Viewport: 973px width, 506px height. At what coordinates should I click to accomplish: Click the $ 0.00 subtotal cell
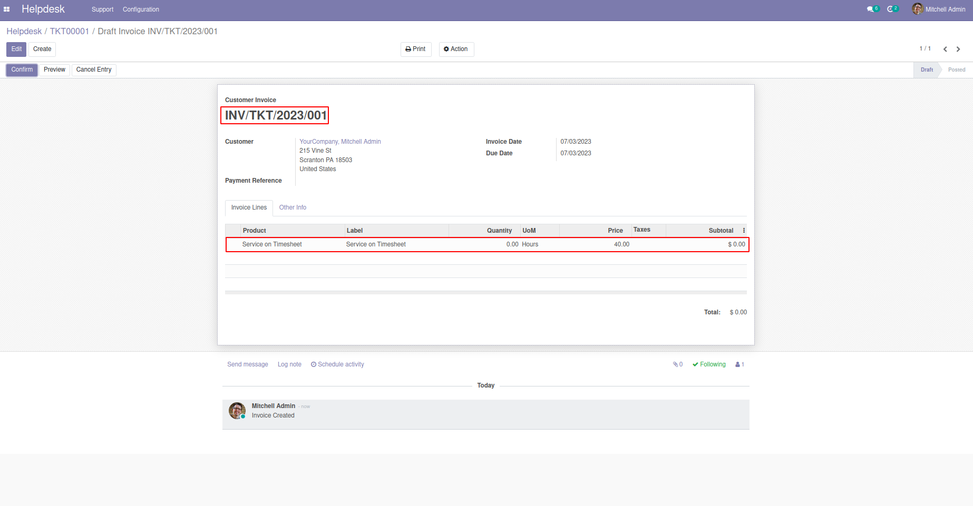click(x=706, y=244)
